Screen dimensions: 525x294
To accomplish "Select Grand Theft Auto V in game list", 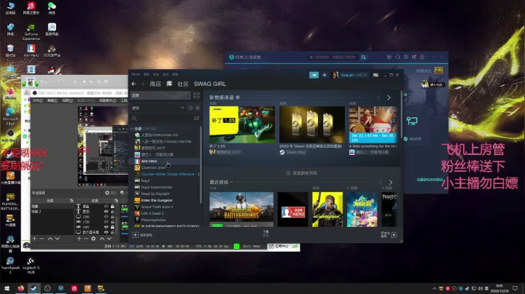I will click(166, 207).
